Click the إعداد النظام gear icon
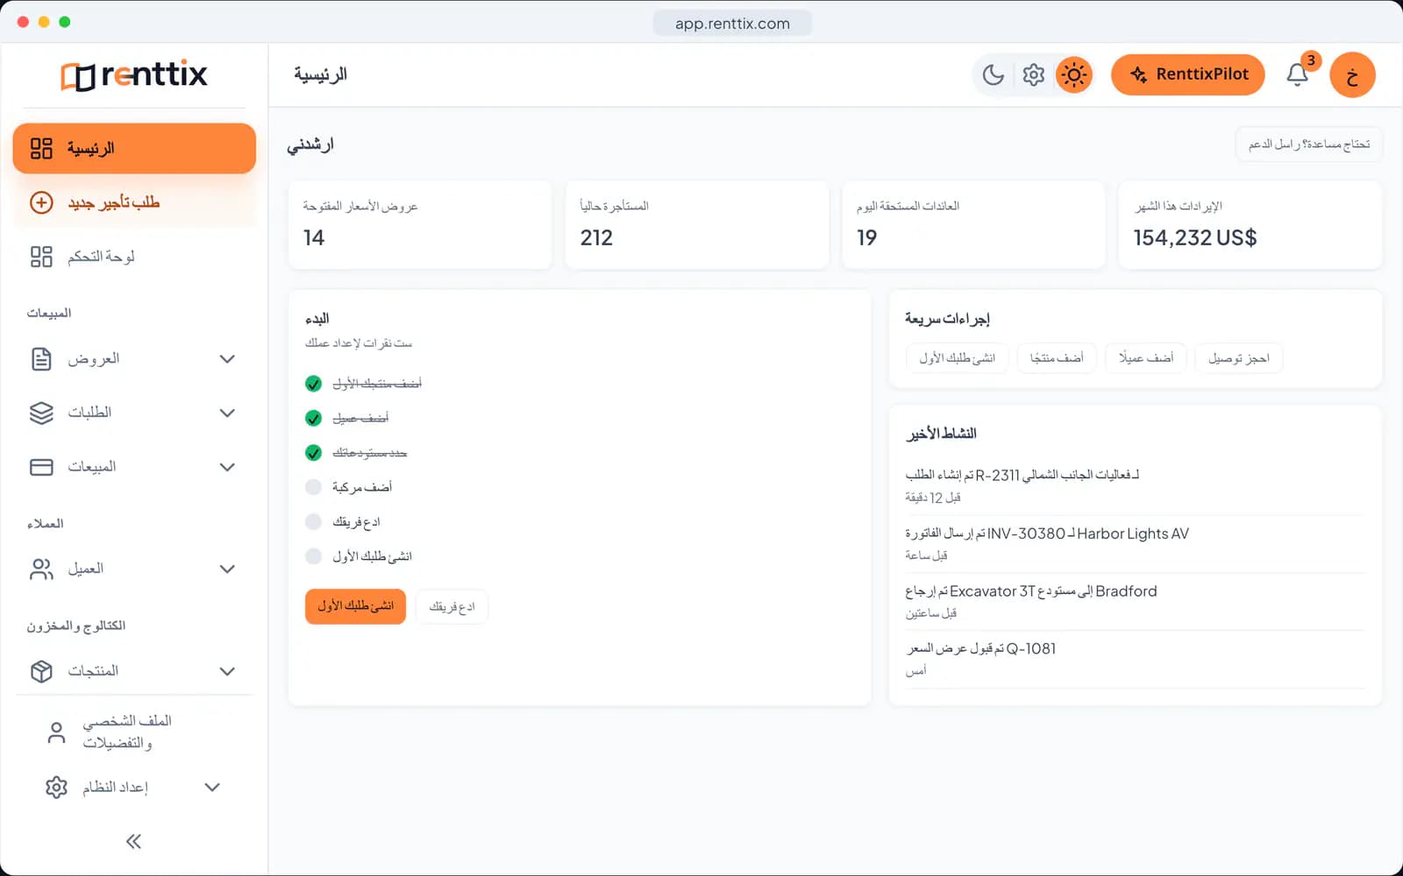 [56, 788]
